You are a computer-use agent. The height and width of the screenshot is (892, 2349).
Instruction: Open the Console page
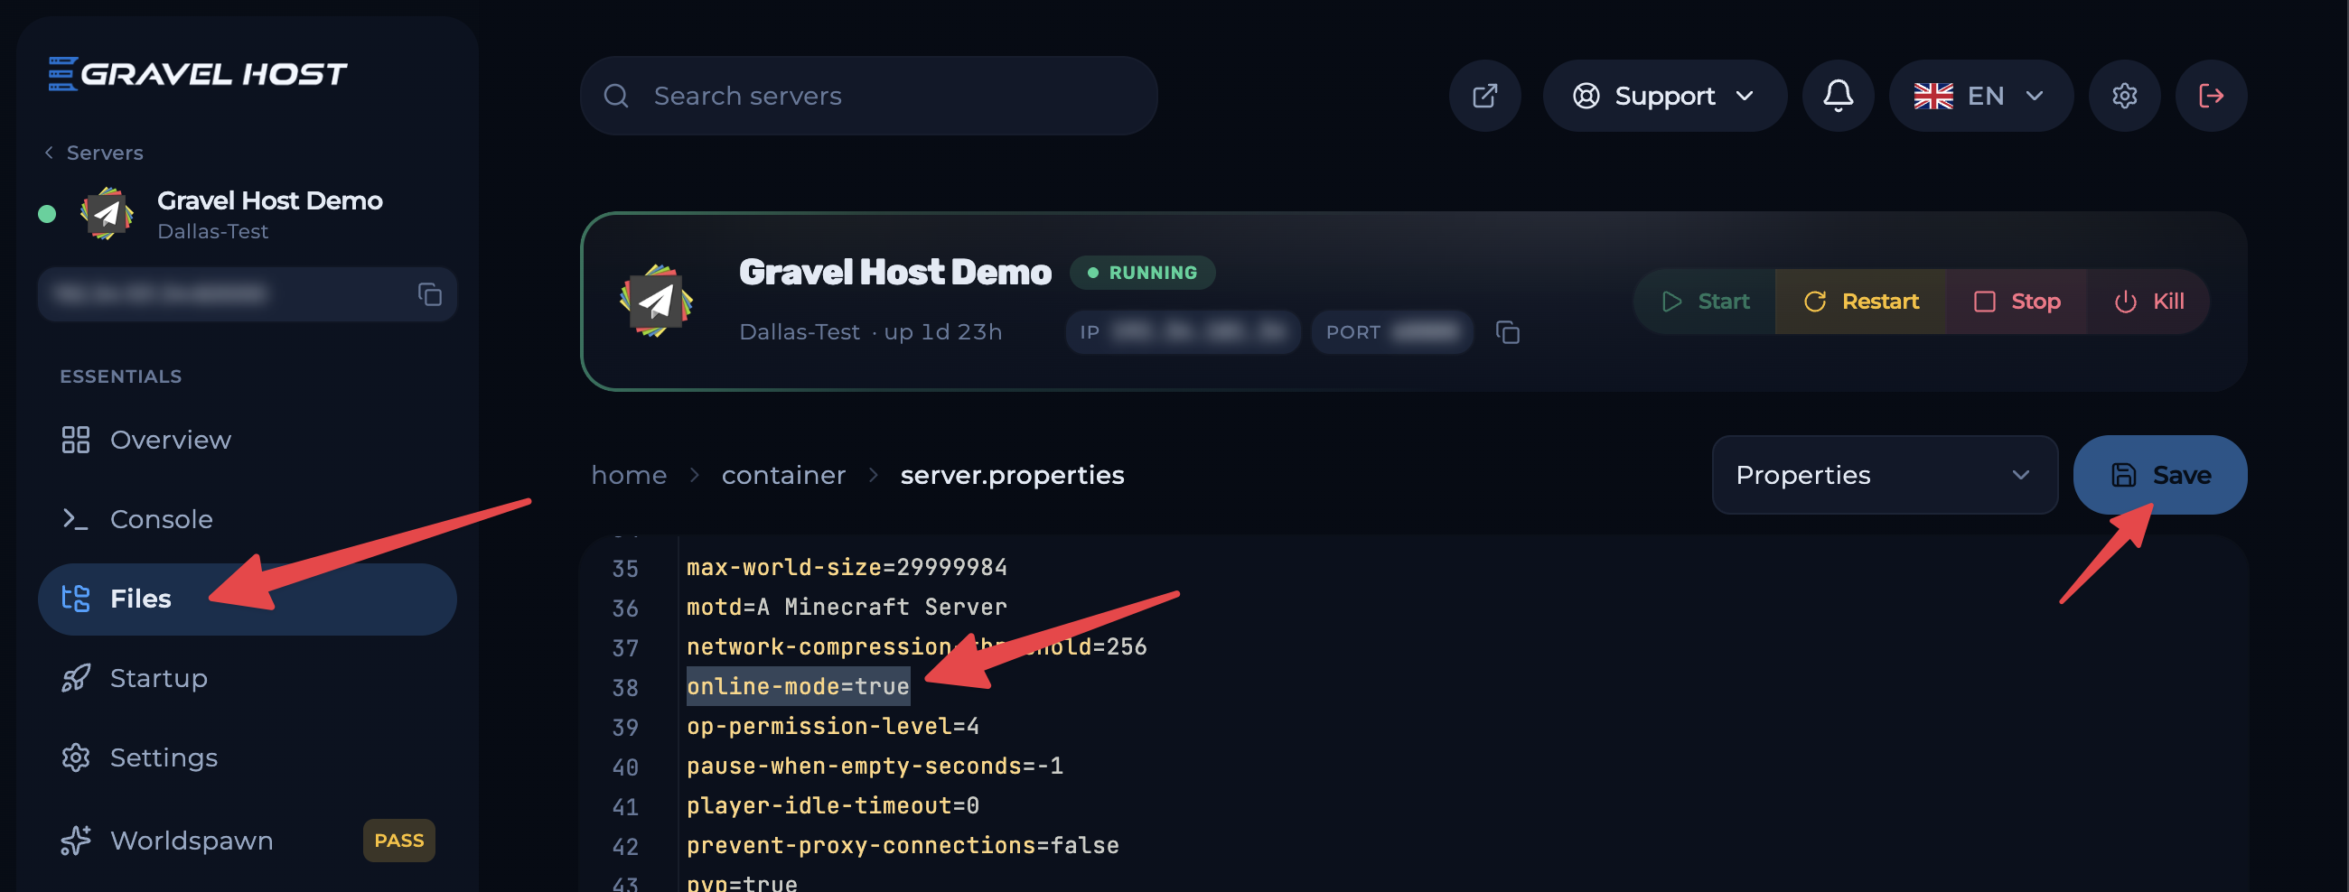247,519
